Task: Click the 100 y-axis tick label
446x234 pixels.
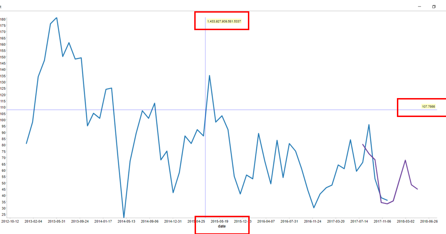Action: pyautogui.click(x=3, y=120)
